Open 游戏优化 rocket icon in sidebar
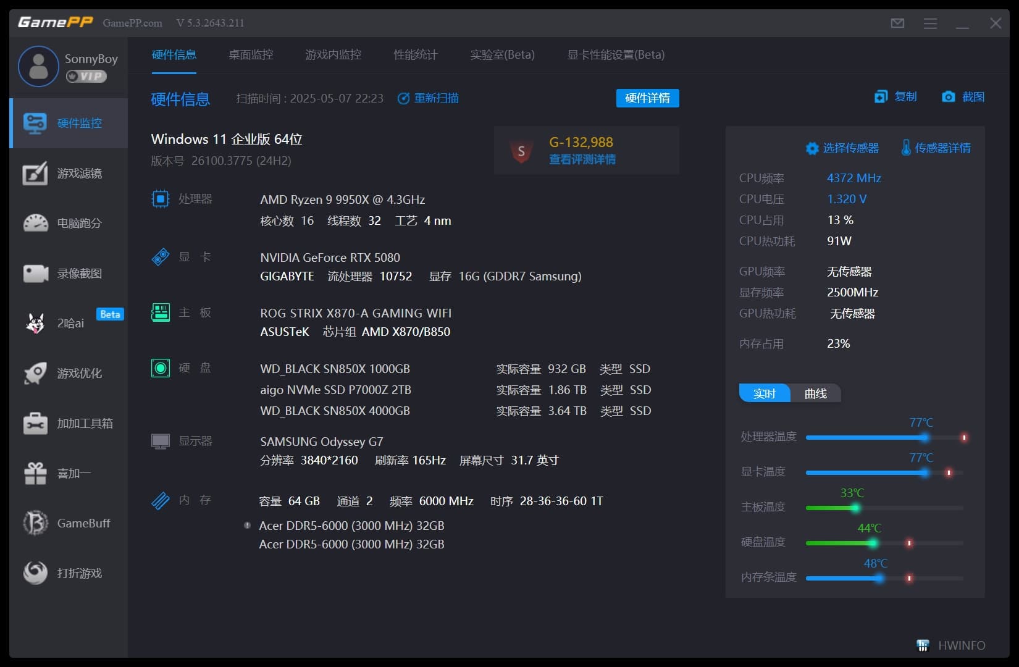The height and width of the screenshot is (667, 1019). click(x=35, y=373)
